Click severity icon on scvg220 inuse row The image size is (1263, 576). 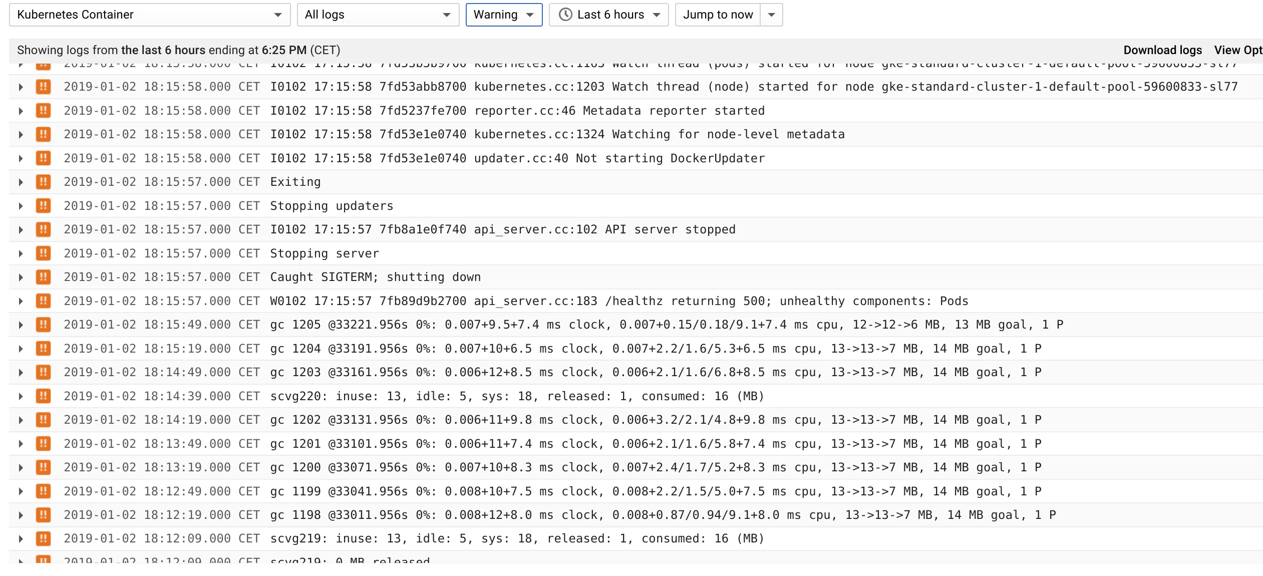[44, 396]
